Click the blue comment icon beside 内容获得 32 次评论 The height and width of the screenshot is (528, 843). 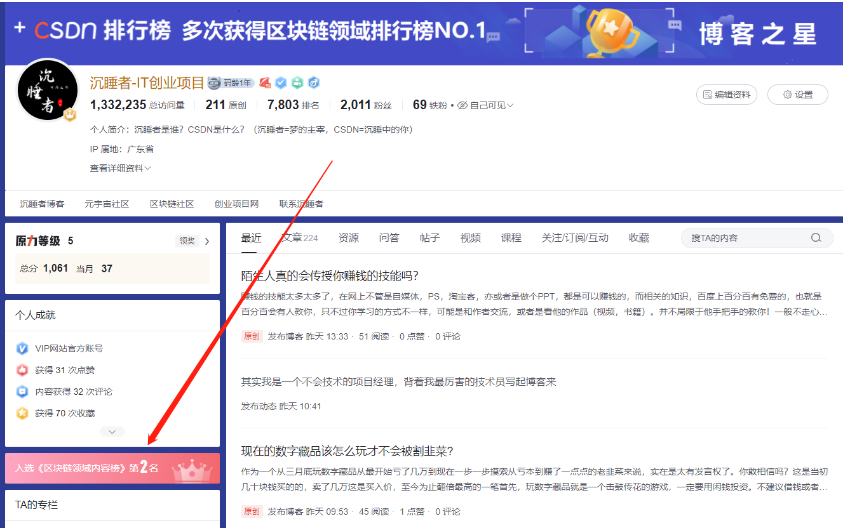(x=22, y=392)
